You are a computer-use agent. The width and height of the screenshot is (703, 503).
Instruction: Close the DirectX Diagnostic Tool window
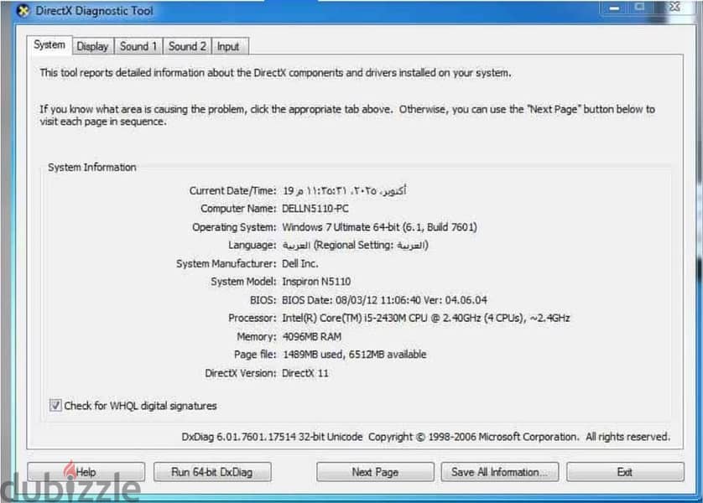pos(675,7)
